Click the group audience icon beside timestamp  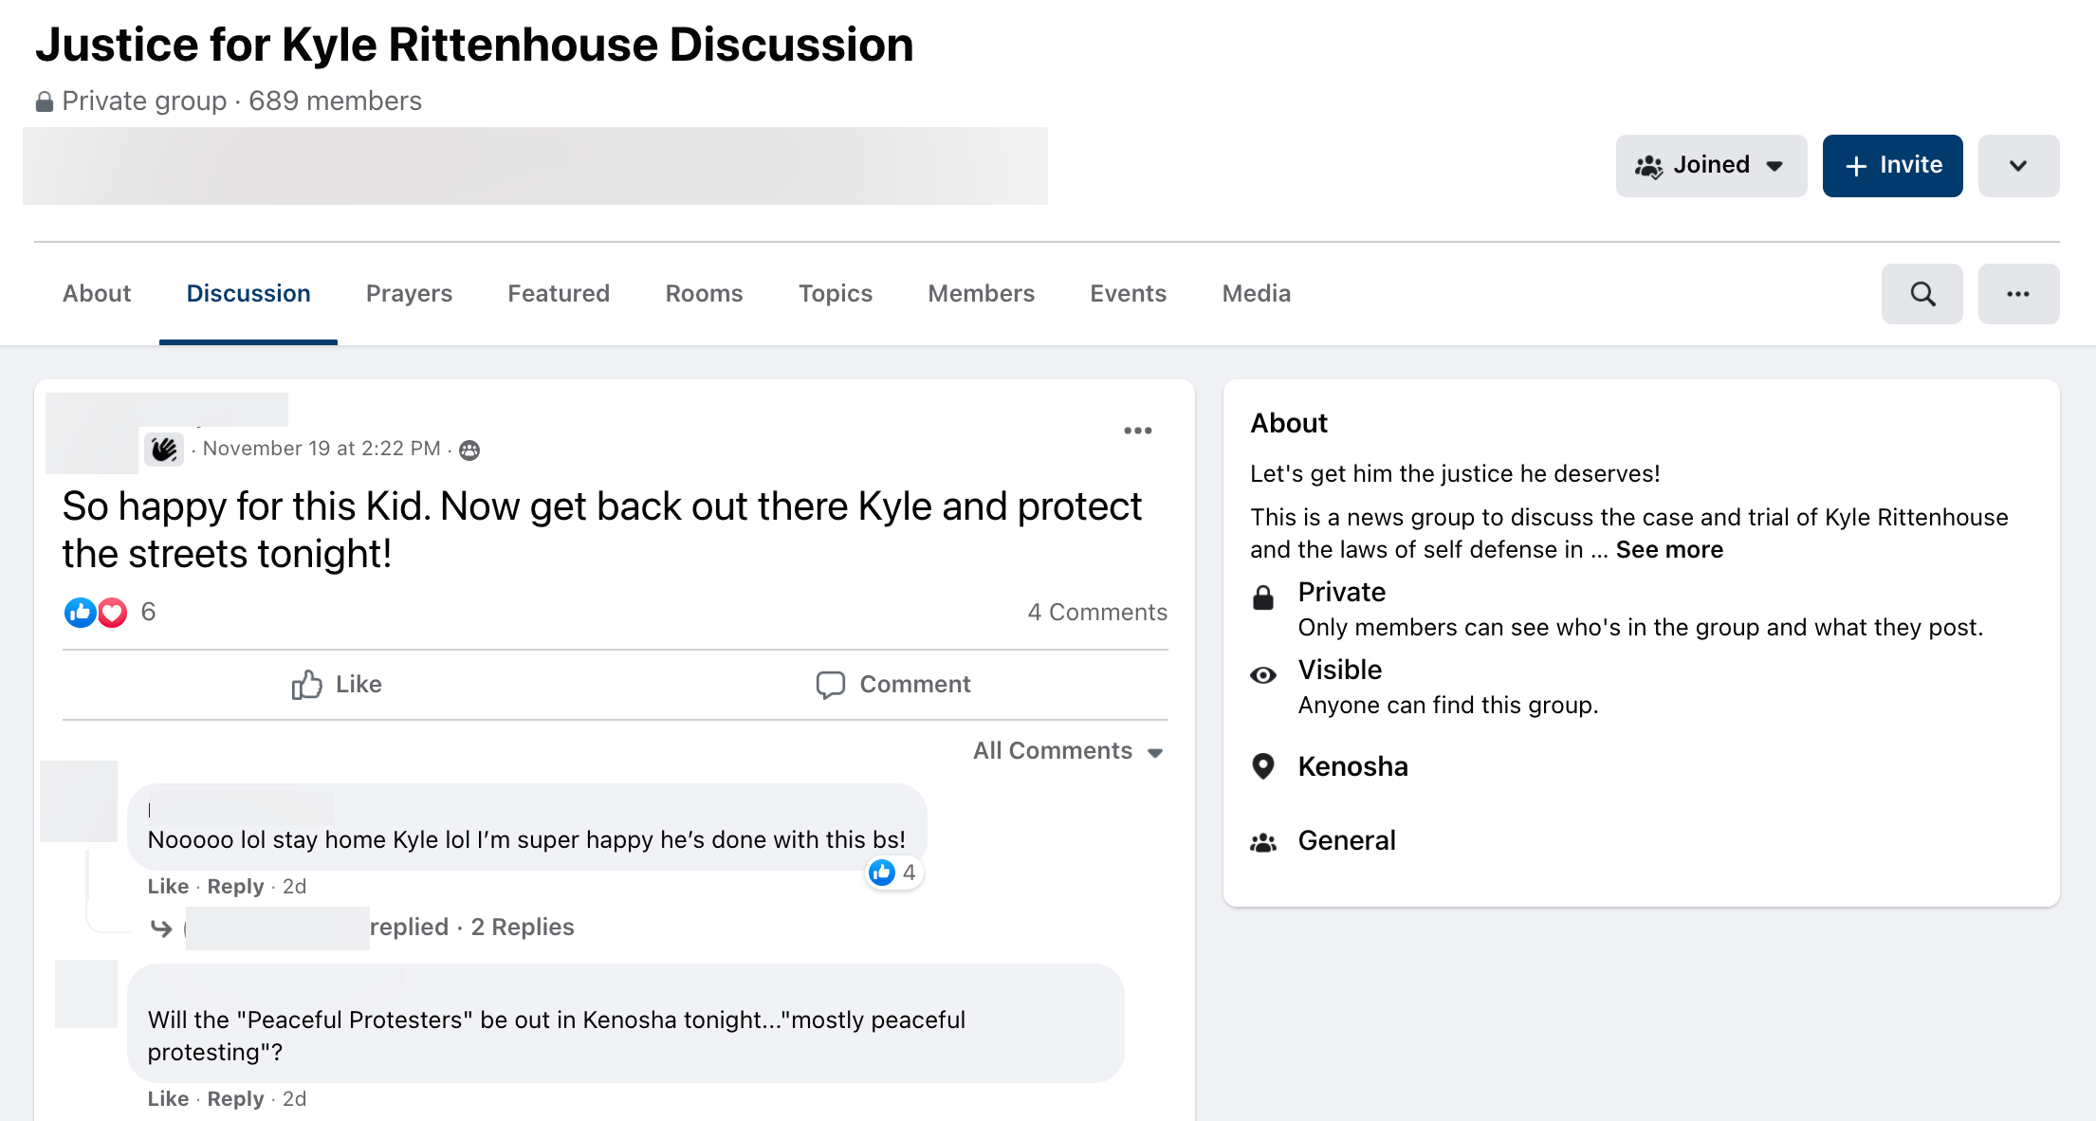(469, 450)
